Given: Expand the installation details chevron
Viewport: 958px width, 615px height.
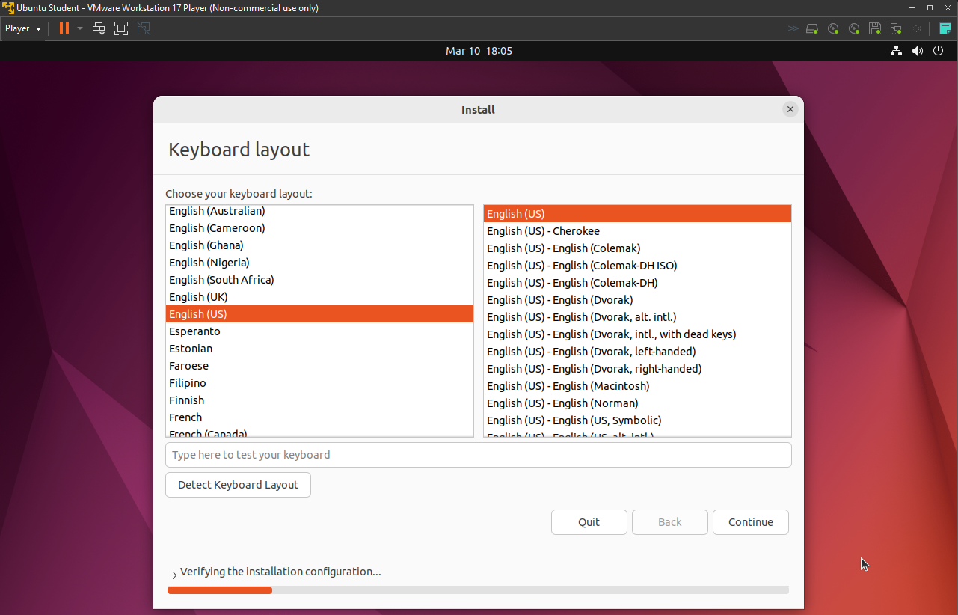Looking at the screenshot, I should tap(174, 575).
